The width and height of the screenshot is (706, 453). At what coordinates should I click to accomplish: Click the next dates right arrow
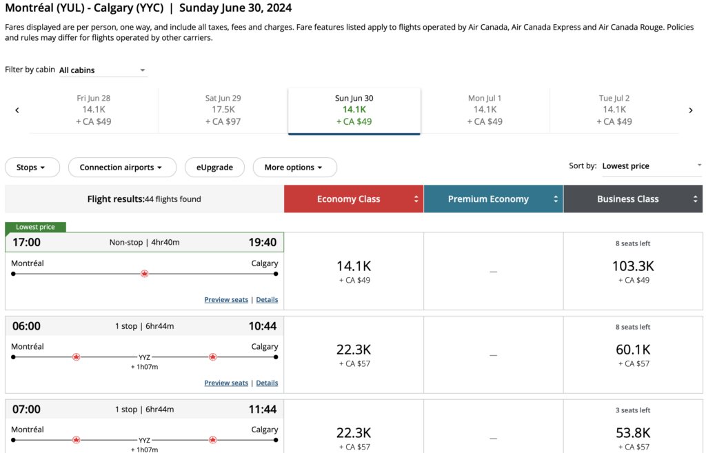[690, 110]
